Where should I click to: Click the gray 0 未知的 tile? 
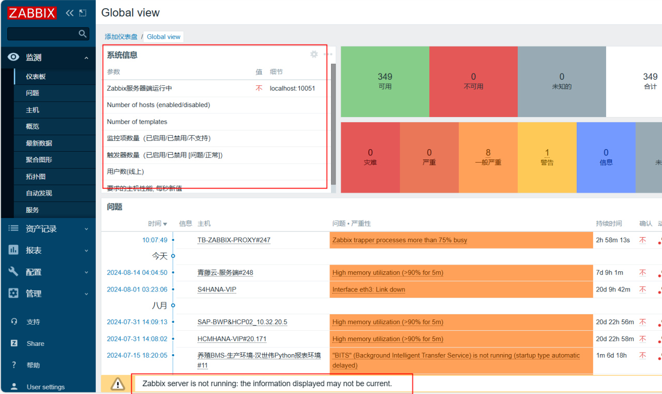[x=562, y=81]
